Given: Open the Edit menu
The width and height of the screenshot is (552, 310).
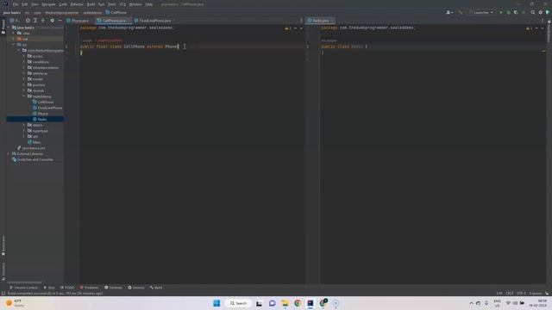Looking at the screenshot, I should point(25,4).
